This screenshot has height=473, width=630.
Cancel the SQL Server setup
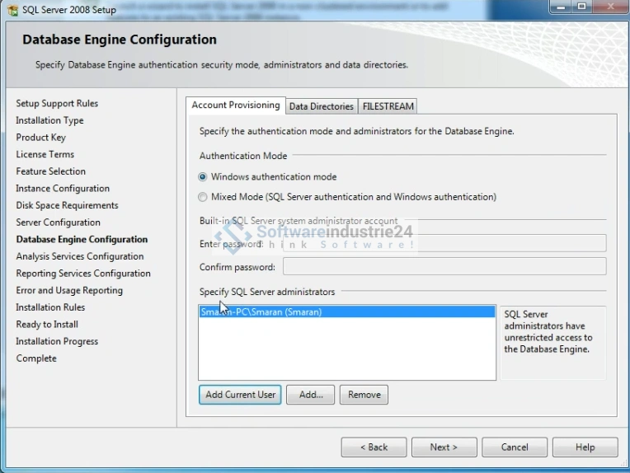tap(515, 447)
